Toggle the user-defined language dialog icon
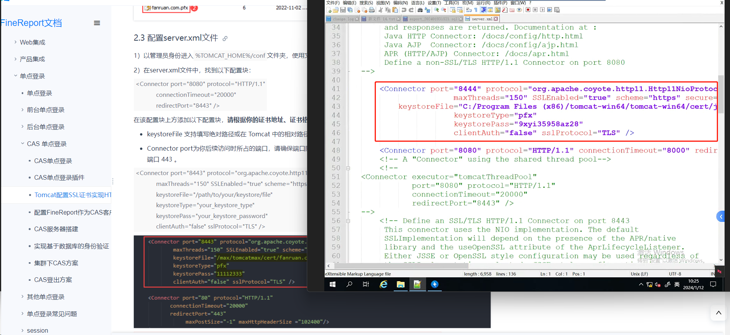Image resolution: width=730 pixels, height=335 pixels. coord(490,10)
